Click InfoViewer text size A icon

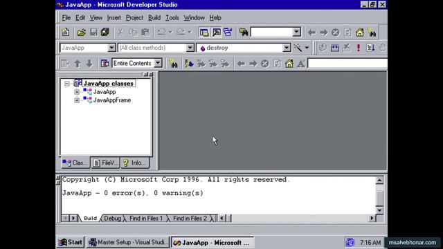coord(301,64)
